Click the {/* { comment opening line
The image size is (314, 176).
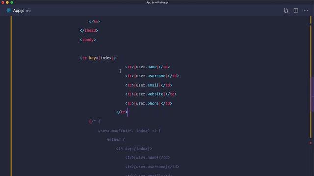click(95, 121)
